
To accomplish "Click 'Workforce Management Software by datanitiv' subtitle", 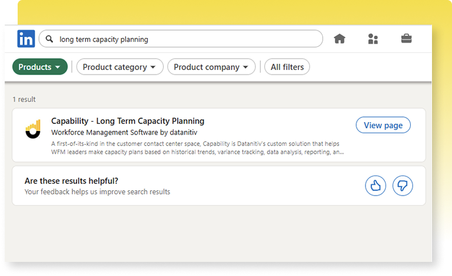I will [x=124, y=132].
